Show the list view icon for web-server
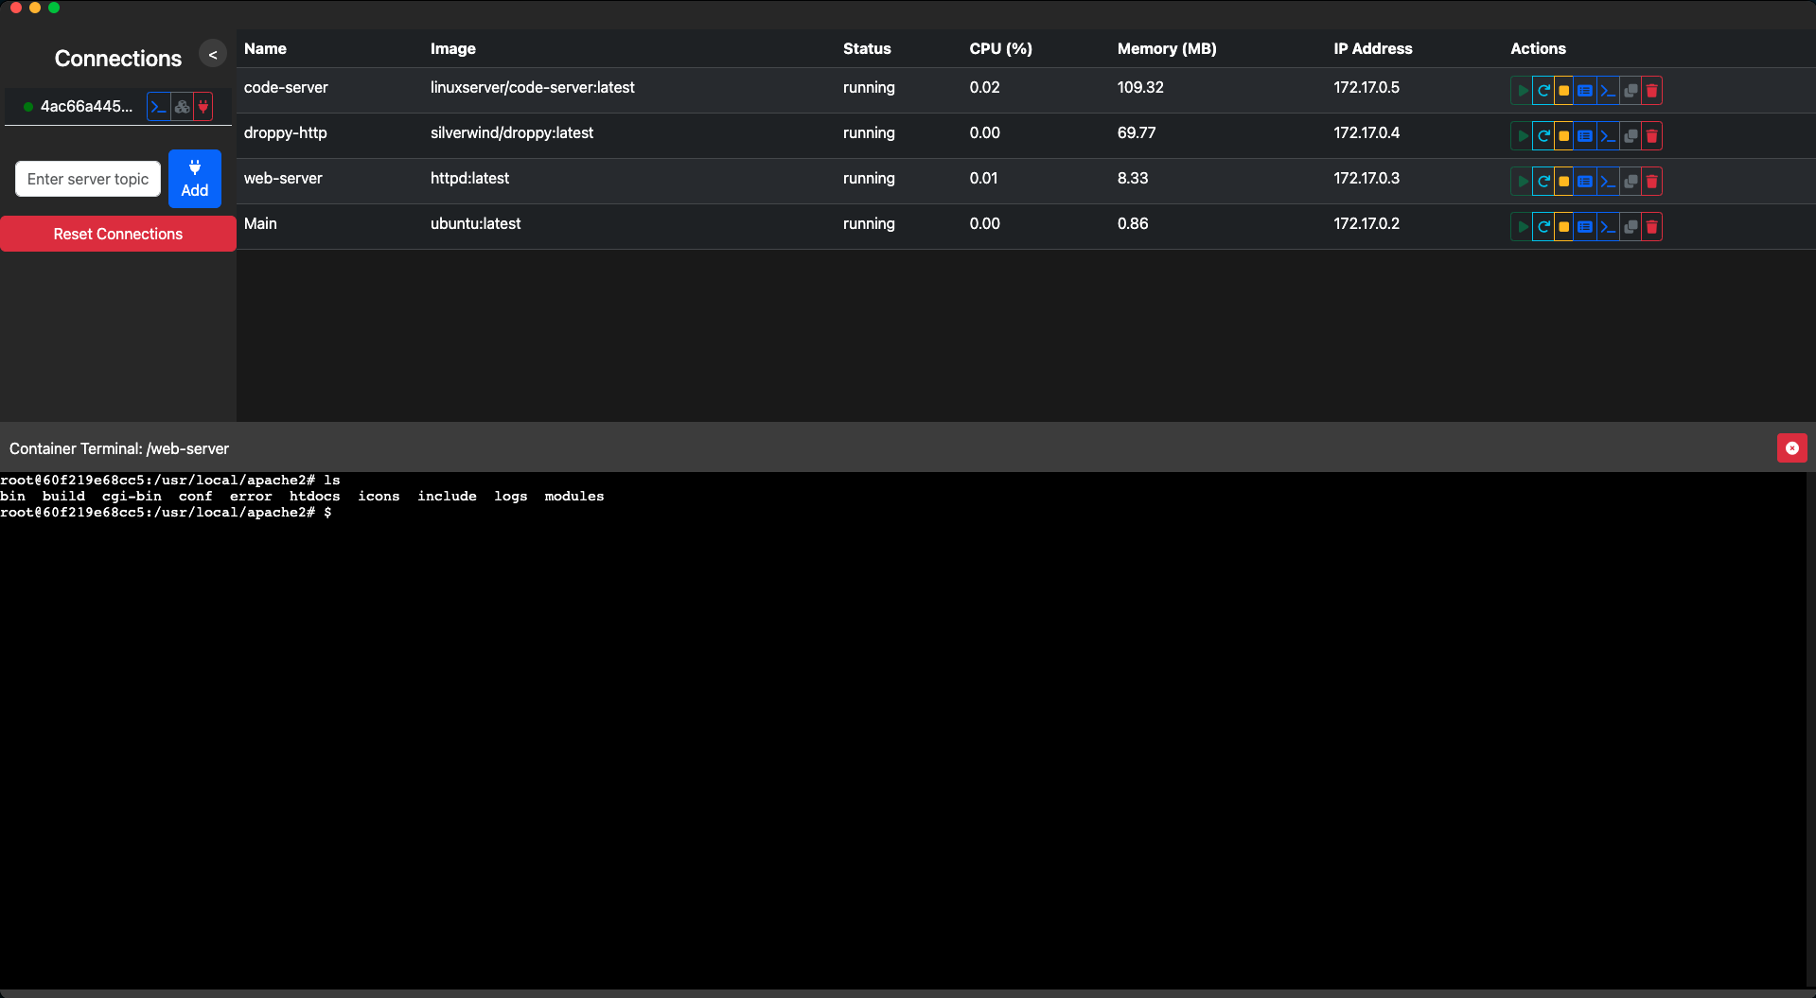Viewport: 1816px width, 998px height. click(1585, 182)
